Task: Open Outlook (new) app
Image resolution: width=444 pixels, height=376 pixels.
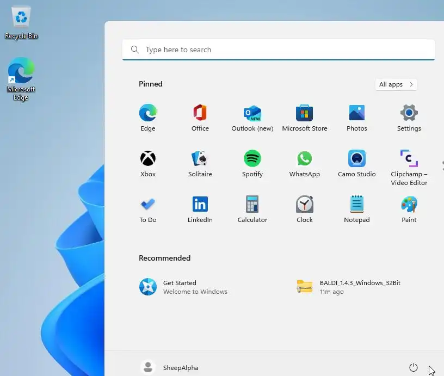Action: coord(252,118)
